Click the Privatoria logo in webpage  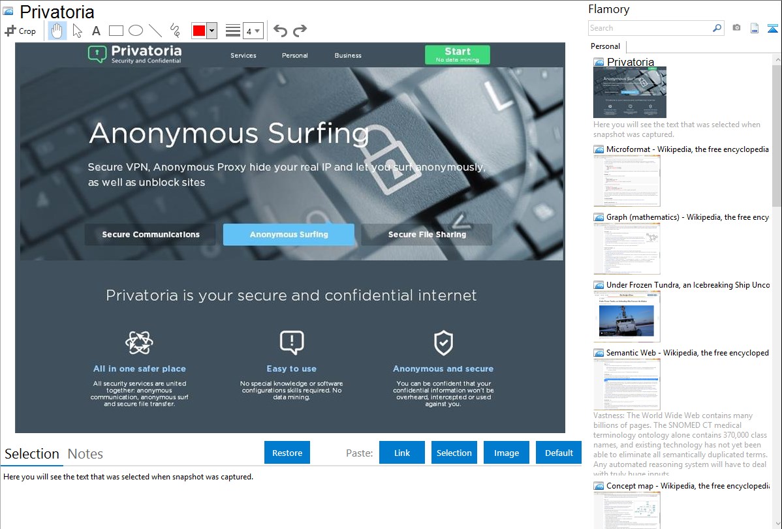coord(134,54)
